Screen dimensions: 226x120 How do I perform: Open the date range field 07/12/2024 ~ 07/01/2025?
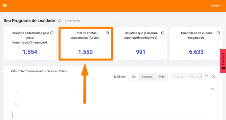190,77
